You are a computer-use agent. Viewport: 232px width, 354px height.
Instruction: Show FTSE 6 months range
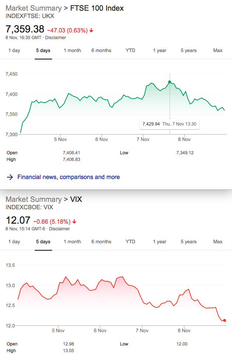tap(101, 51)
